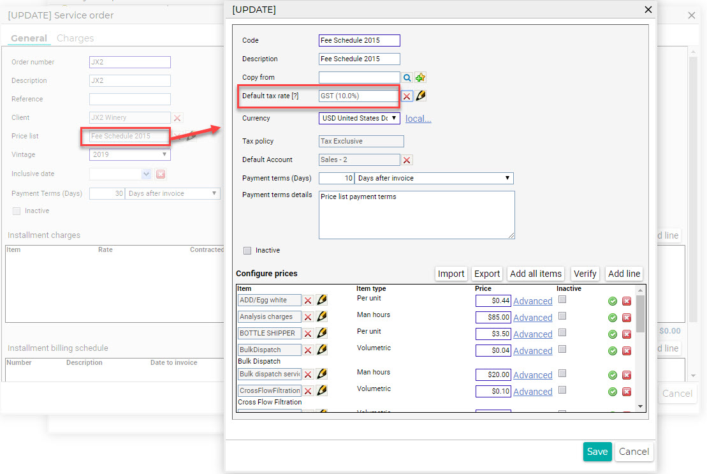
Task: Toggle the price list Inactive checkbox
Action: click(247, 250)
